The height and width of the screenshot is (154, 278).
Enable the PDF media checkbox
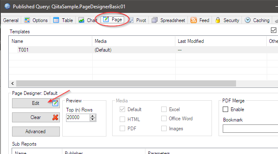(122, 129)
